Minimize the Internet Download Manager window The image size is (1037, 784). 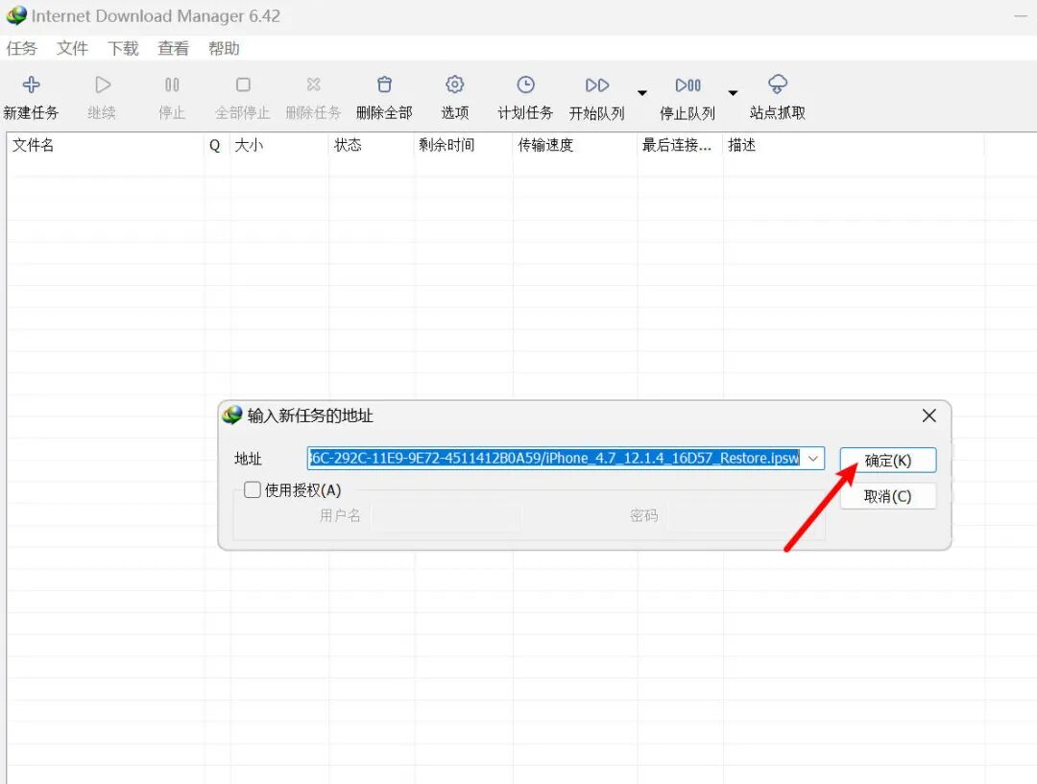1021,15
